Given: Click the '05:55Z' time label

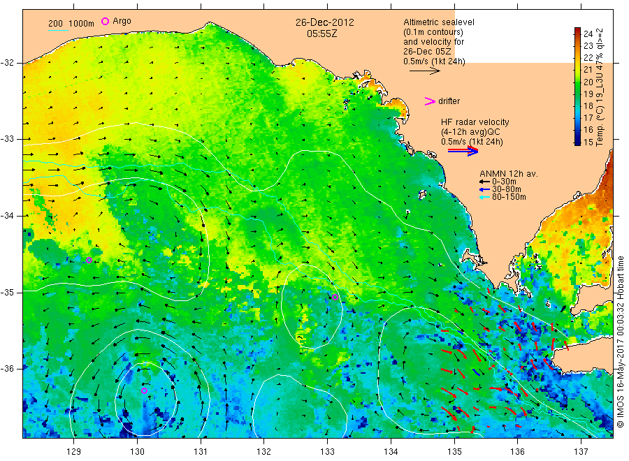Looking at the screenshot, I should [321, 34].
